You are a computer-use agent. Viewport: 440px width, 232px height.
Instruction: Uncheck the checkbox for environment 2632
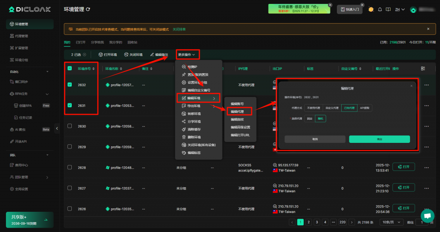70,85
